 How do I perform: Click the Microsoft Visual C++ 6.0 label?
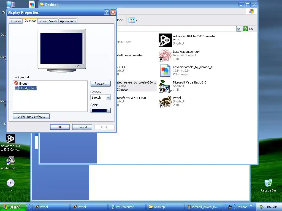click(x=131, y=98)
